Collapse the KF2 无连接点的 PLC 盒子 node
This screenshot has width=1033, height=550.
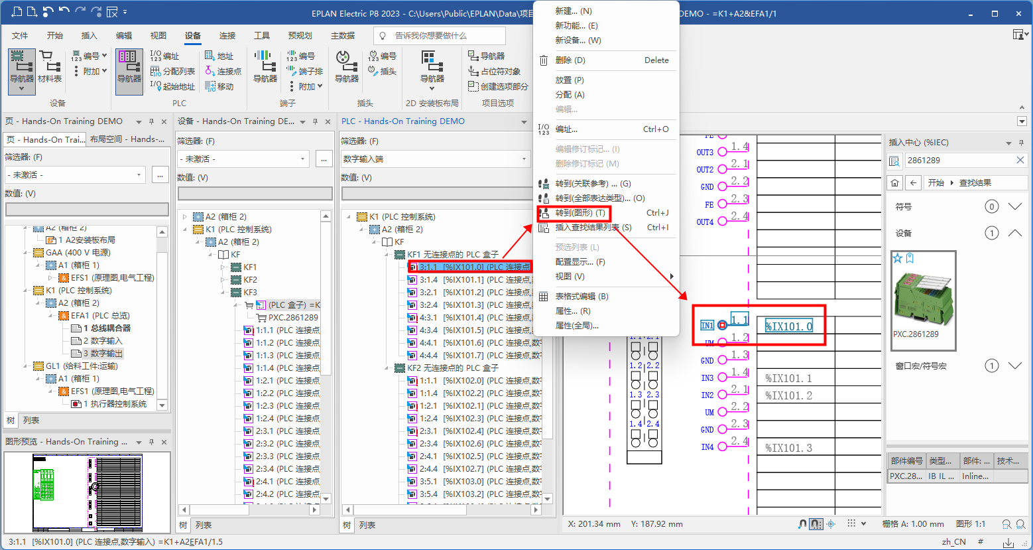click(x=387, y=368)
